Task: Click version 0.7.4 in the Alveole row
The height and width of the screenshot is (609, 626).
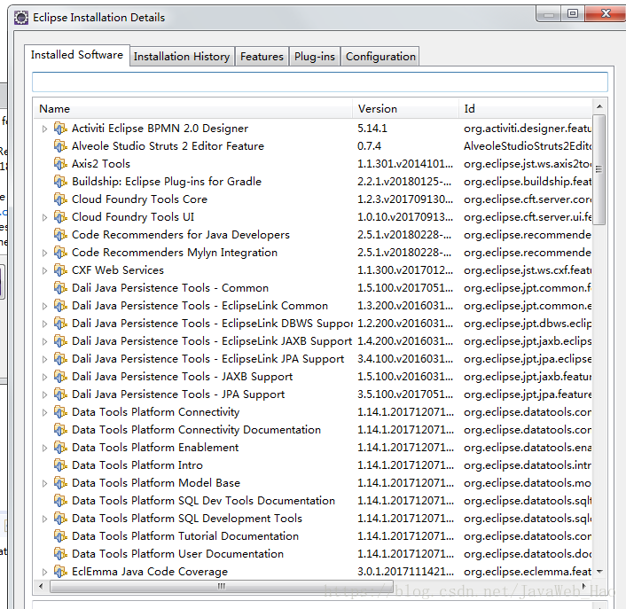Action: (x=369, y=146)
